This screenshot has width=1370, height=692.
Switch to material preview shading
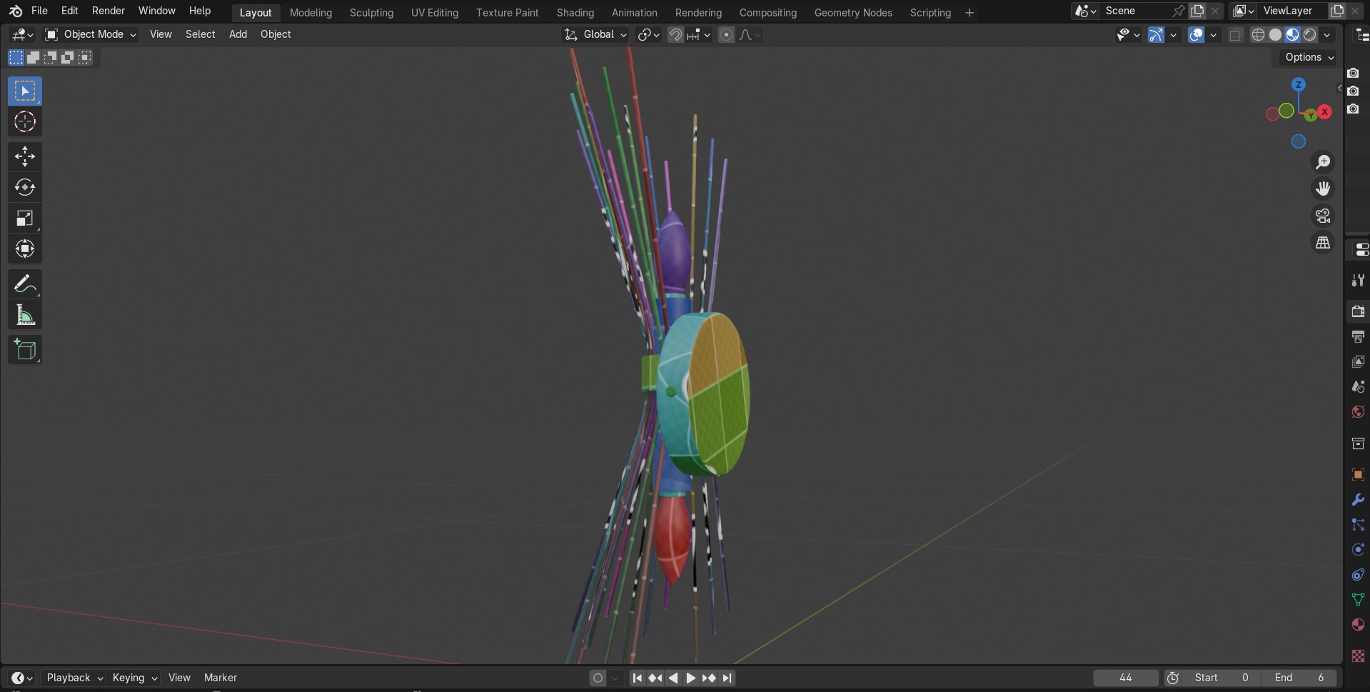[1293, 34]
